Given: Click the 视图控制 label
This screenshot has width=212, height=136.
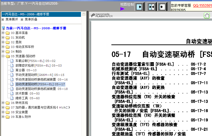Looking at the screenshot, I should [127, 5].
